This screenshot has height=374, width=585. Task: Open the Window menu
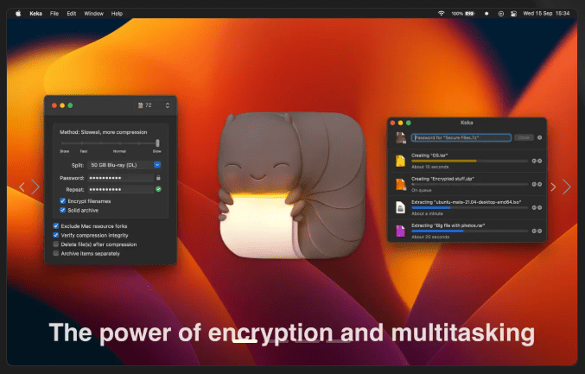[x=93, y=14]
